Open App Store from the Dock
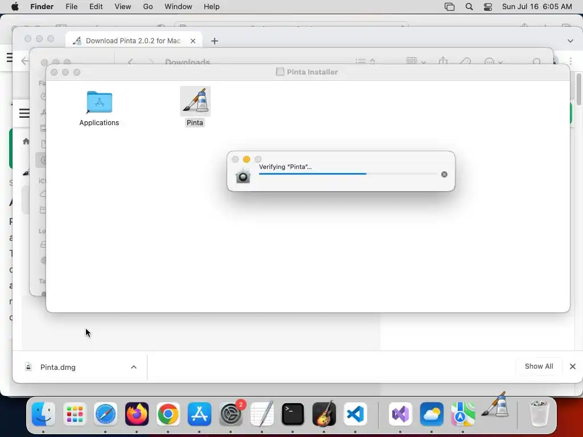The height and width of the screenshot is (437, 583). pos(199,414)
